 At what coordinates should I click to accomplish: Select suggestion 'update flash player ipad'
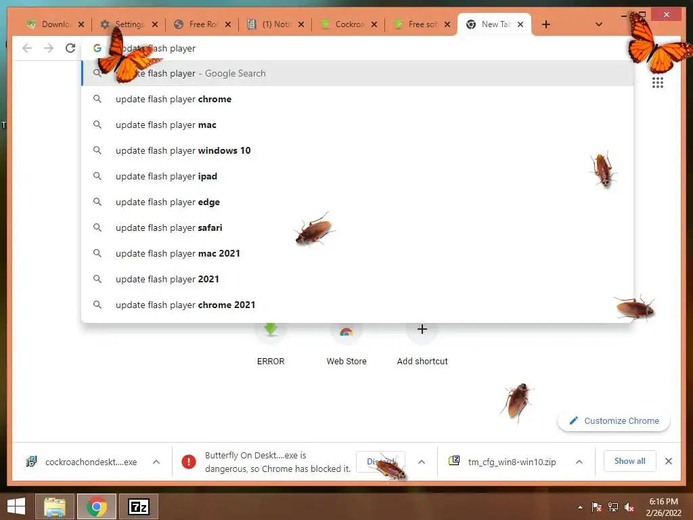[357, 176]
